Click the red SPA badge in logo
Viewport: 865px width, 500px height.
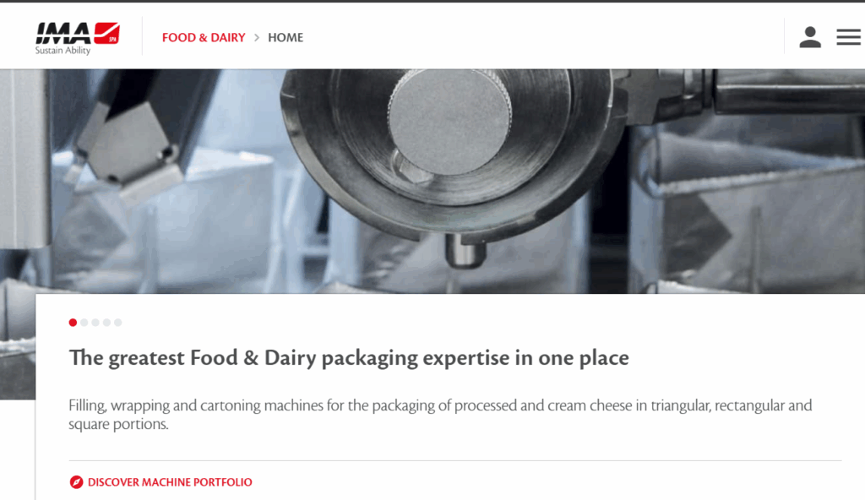click(x=112, y=36)
